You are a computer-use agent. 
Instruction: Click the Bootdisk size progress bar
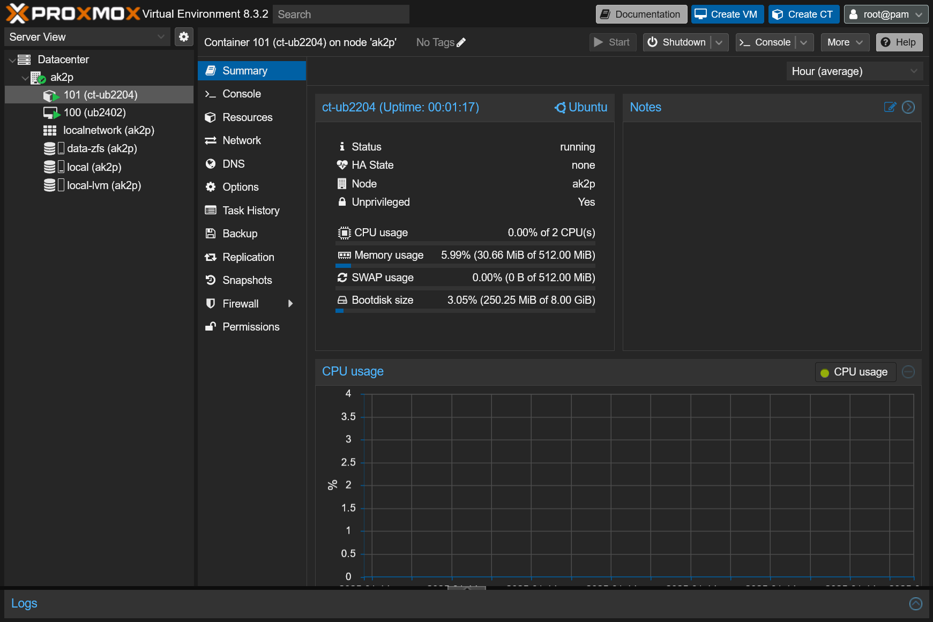click(465, 311)
